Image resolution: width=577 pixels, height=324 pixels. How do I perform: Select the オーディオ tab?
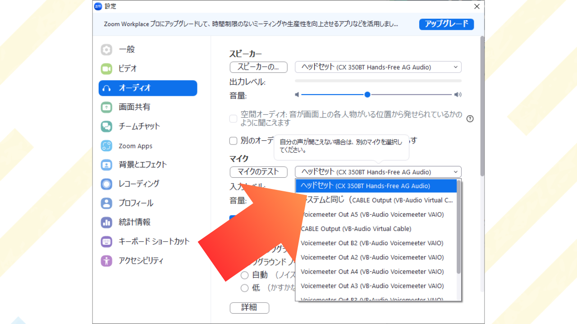click(x=148, y=88)
